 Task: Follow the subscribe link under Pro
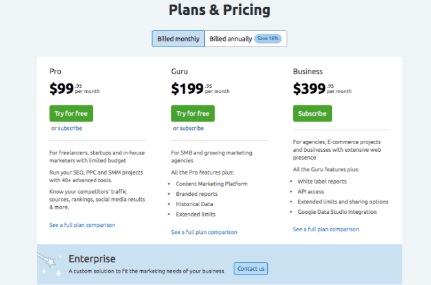[70, 128]
